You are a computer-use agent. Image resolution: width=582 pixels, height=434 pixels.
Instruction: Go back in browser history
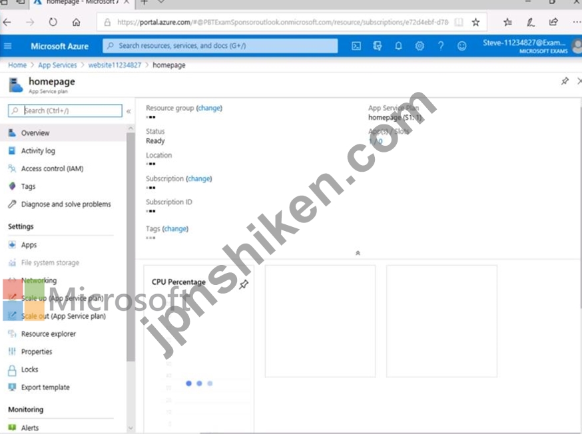tap(7, 22)
